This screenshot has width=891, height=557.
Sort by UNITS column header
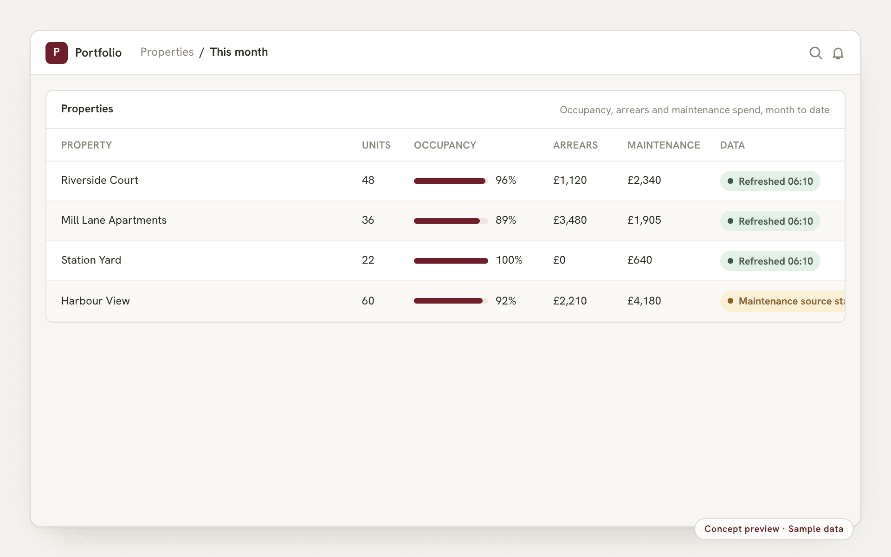coord(376,145)
